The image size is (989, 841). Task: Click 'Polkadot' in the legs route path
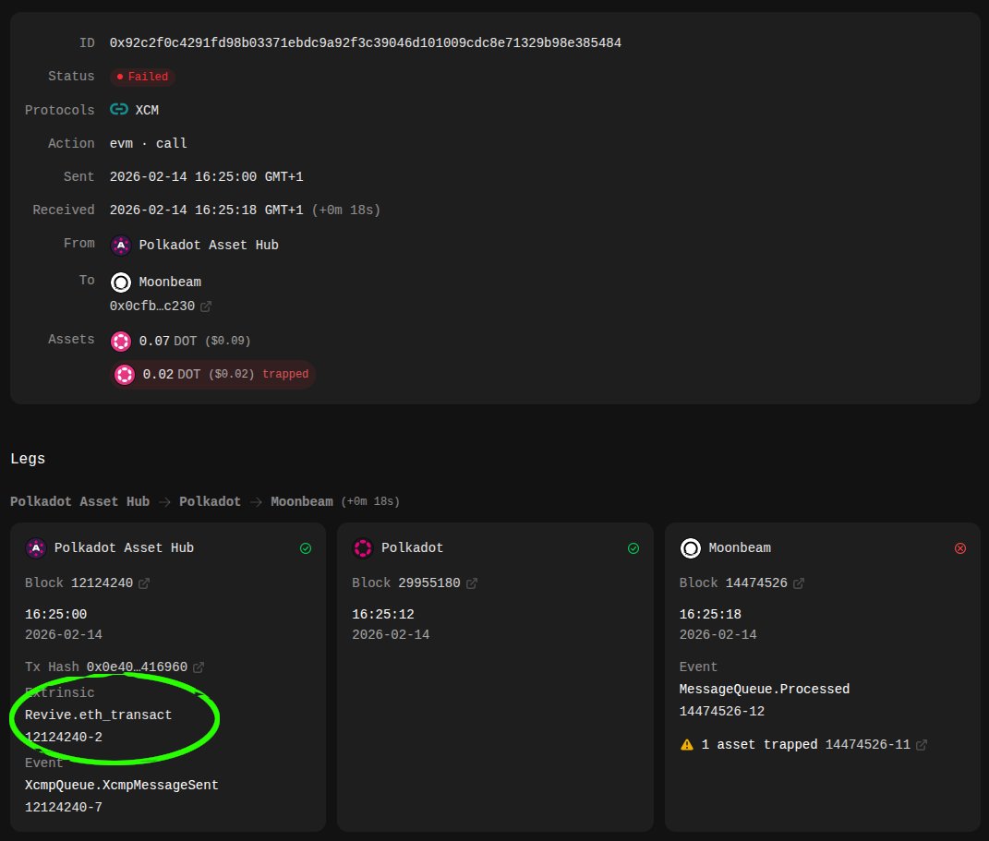(x=210, y=501)
